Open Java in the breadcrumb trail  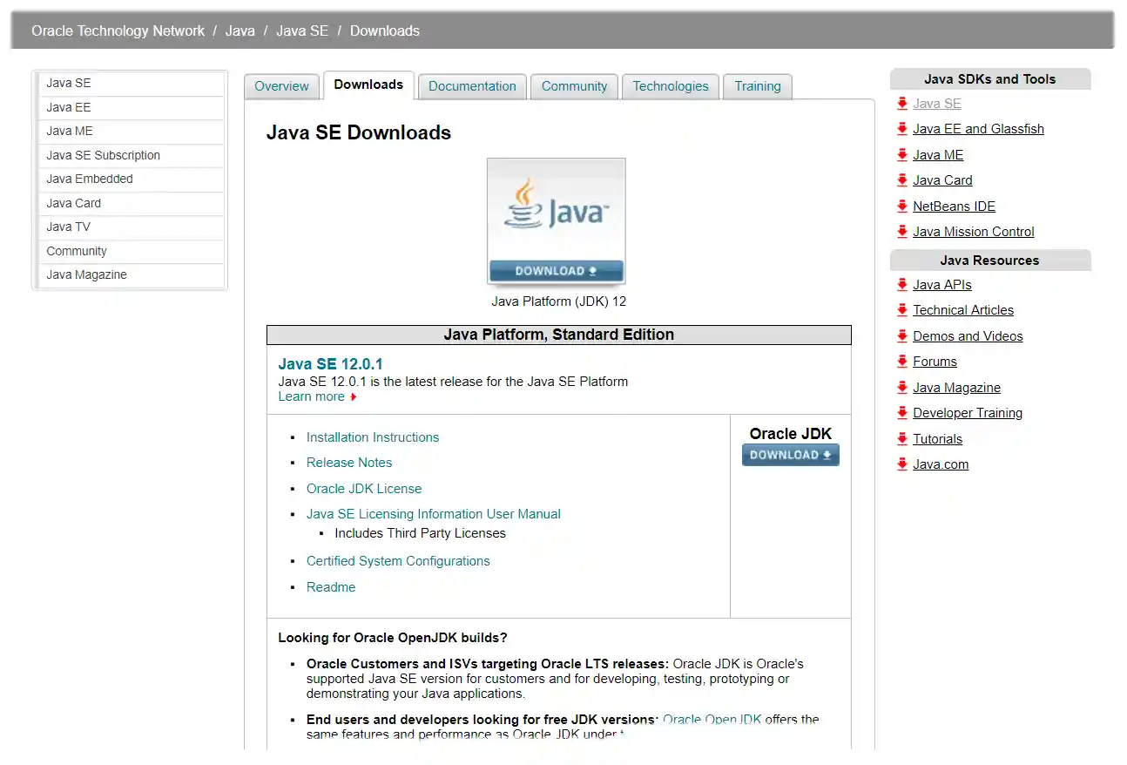point(240,30)
